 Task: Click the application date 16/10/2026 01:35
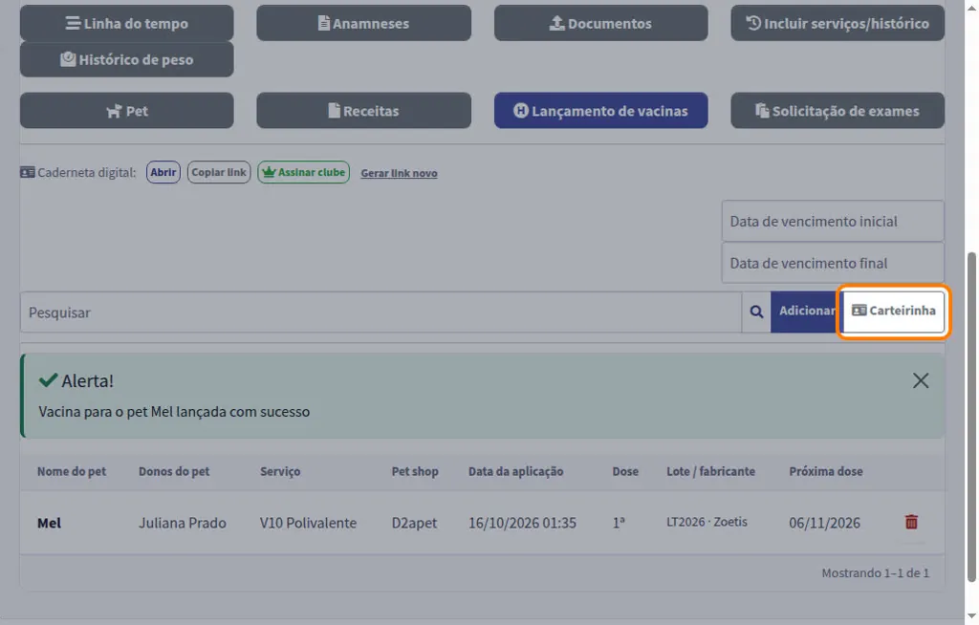(523, 524)
